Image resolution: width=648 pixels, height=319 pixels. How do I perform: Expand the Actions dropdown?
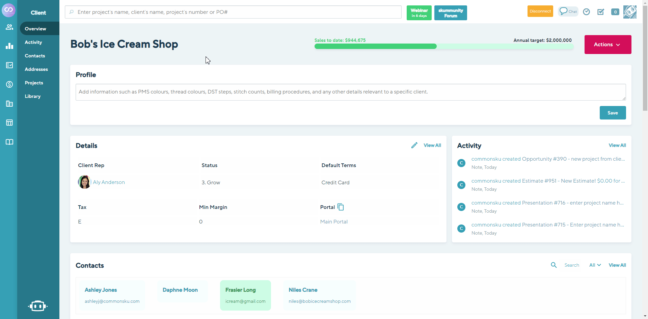tap(607, 44)
